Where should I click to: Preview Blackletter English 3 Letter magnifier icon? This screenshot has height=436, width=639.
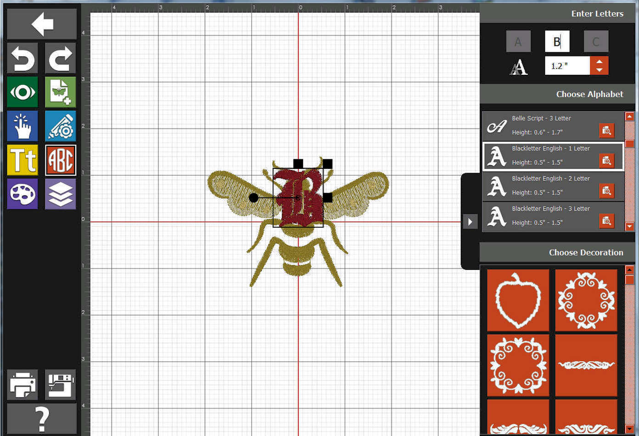(x=606, y=221)
